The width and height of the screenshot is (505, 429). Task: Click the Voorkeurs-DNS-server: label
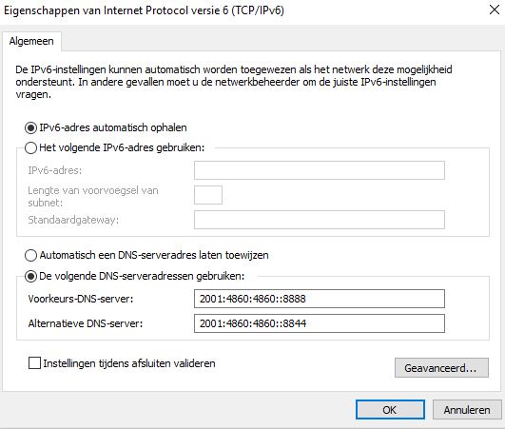81,299
